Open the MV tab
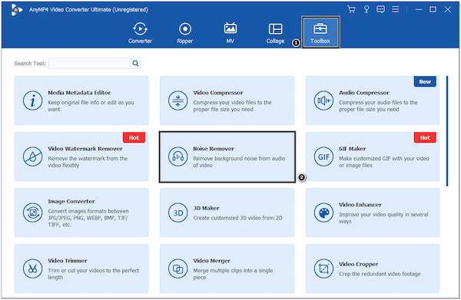Image resolution: width=461 pixels, height=300 pixels. tap(230, 33)
